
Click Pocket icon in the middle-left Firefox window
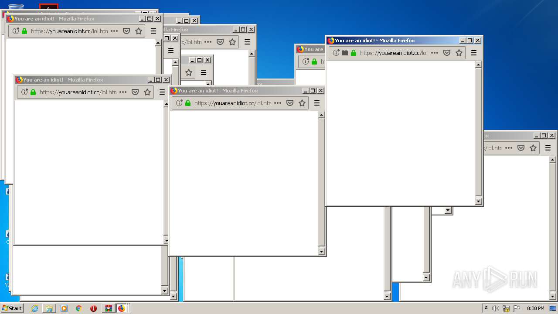[135, 92]
